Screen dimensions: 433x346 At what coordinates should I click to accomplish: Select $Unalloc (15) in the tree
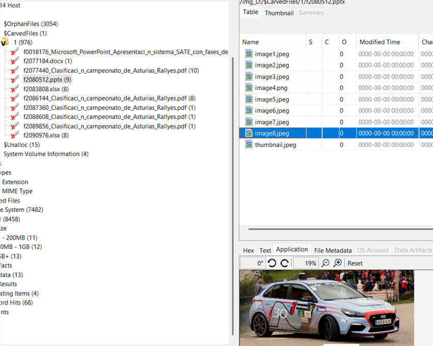[21, 145]
